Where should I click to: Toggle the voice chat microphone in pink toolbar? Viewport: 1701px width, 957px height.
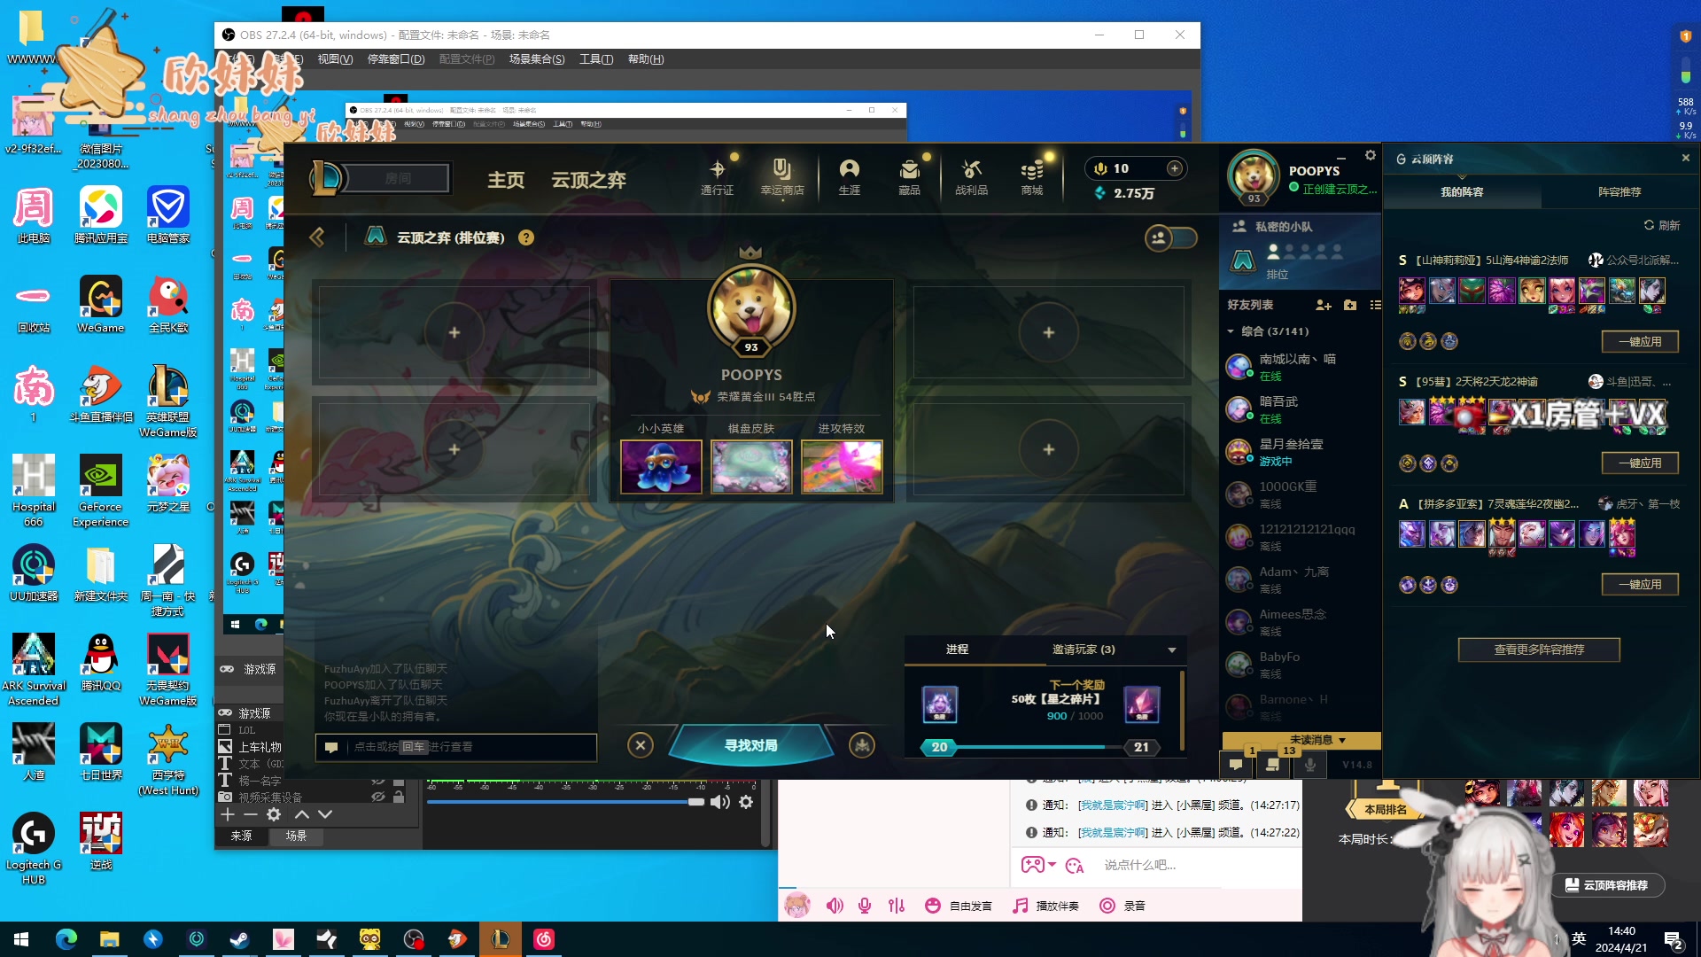click(x=865, y=906)
